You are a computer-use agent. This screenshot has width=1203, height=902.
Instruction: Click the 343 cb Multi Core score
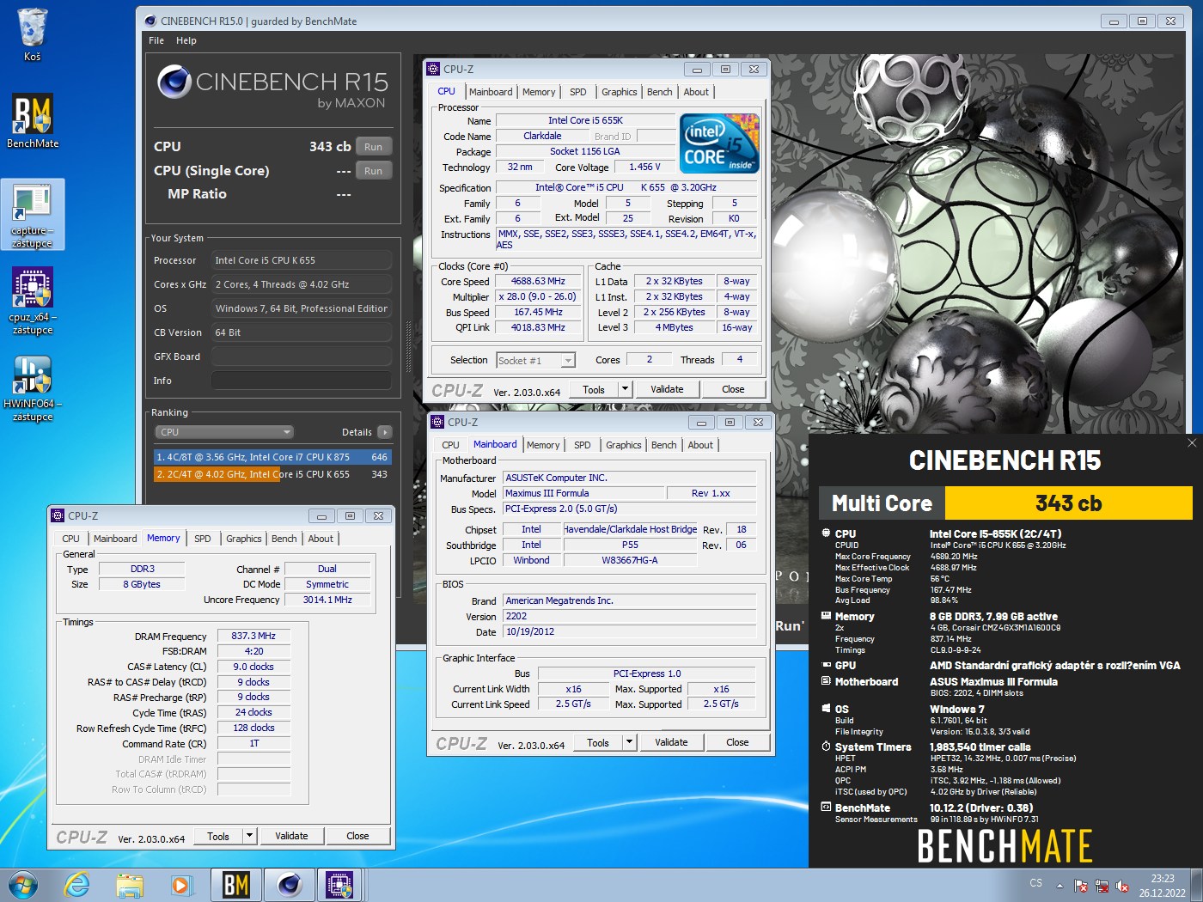(1068, 503)
